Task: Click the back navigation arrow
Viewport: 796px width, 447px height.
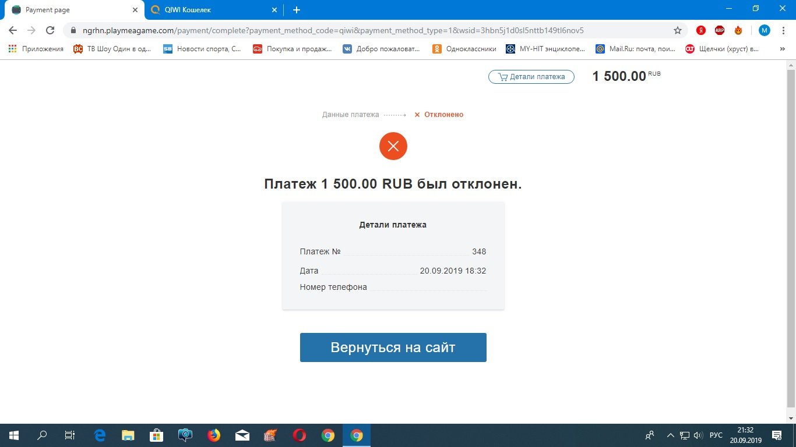Action: point(13,30)
